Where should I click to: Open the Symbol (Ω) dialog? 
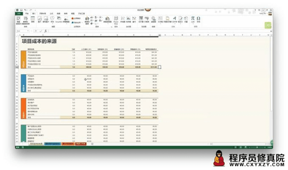pos(199,19)
